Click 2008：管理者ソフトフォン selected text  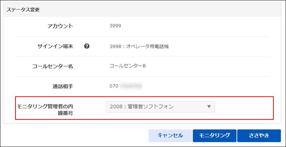point(142,107)
